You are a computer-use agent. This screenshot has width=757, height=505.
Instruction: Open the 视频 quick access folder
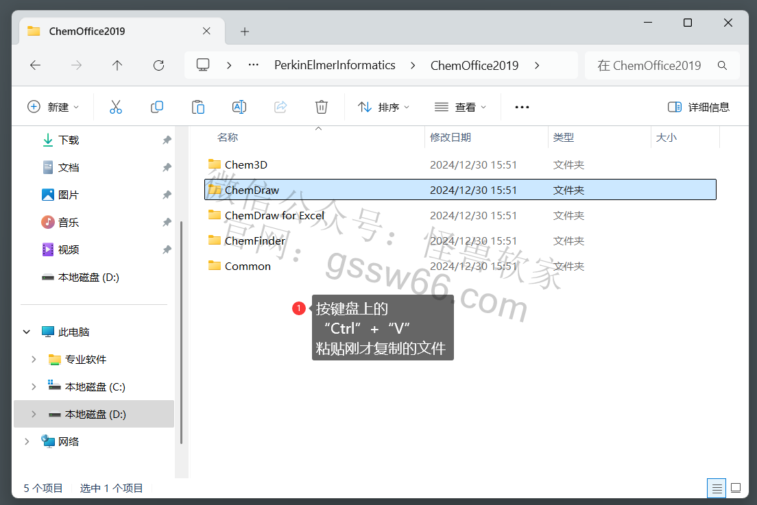68,250
